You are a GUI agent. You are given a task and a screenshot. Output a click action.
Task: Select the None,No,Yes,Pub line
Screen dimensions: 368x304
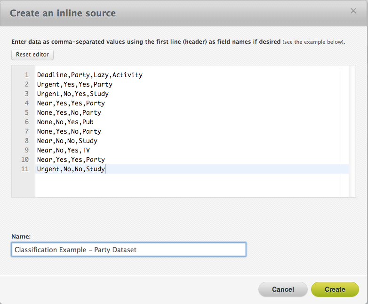pos(65,122)
